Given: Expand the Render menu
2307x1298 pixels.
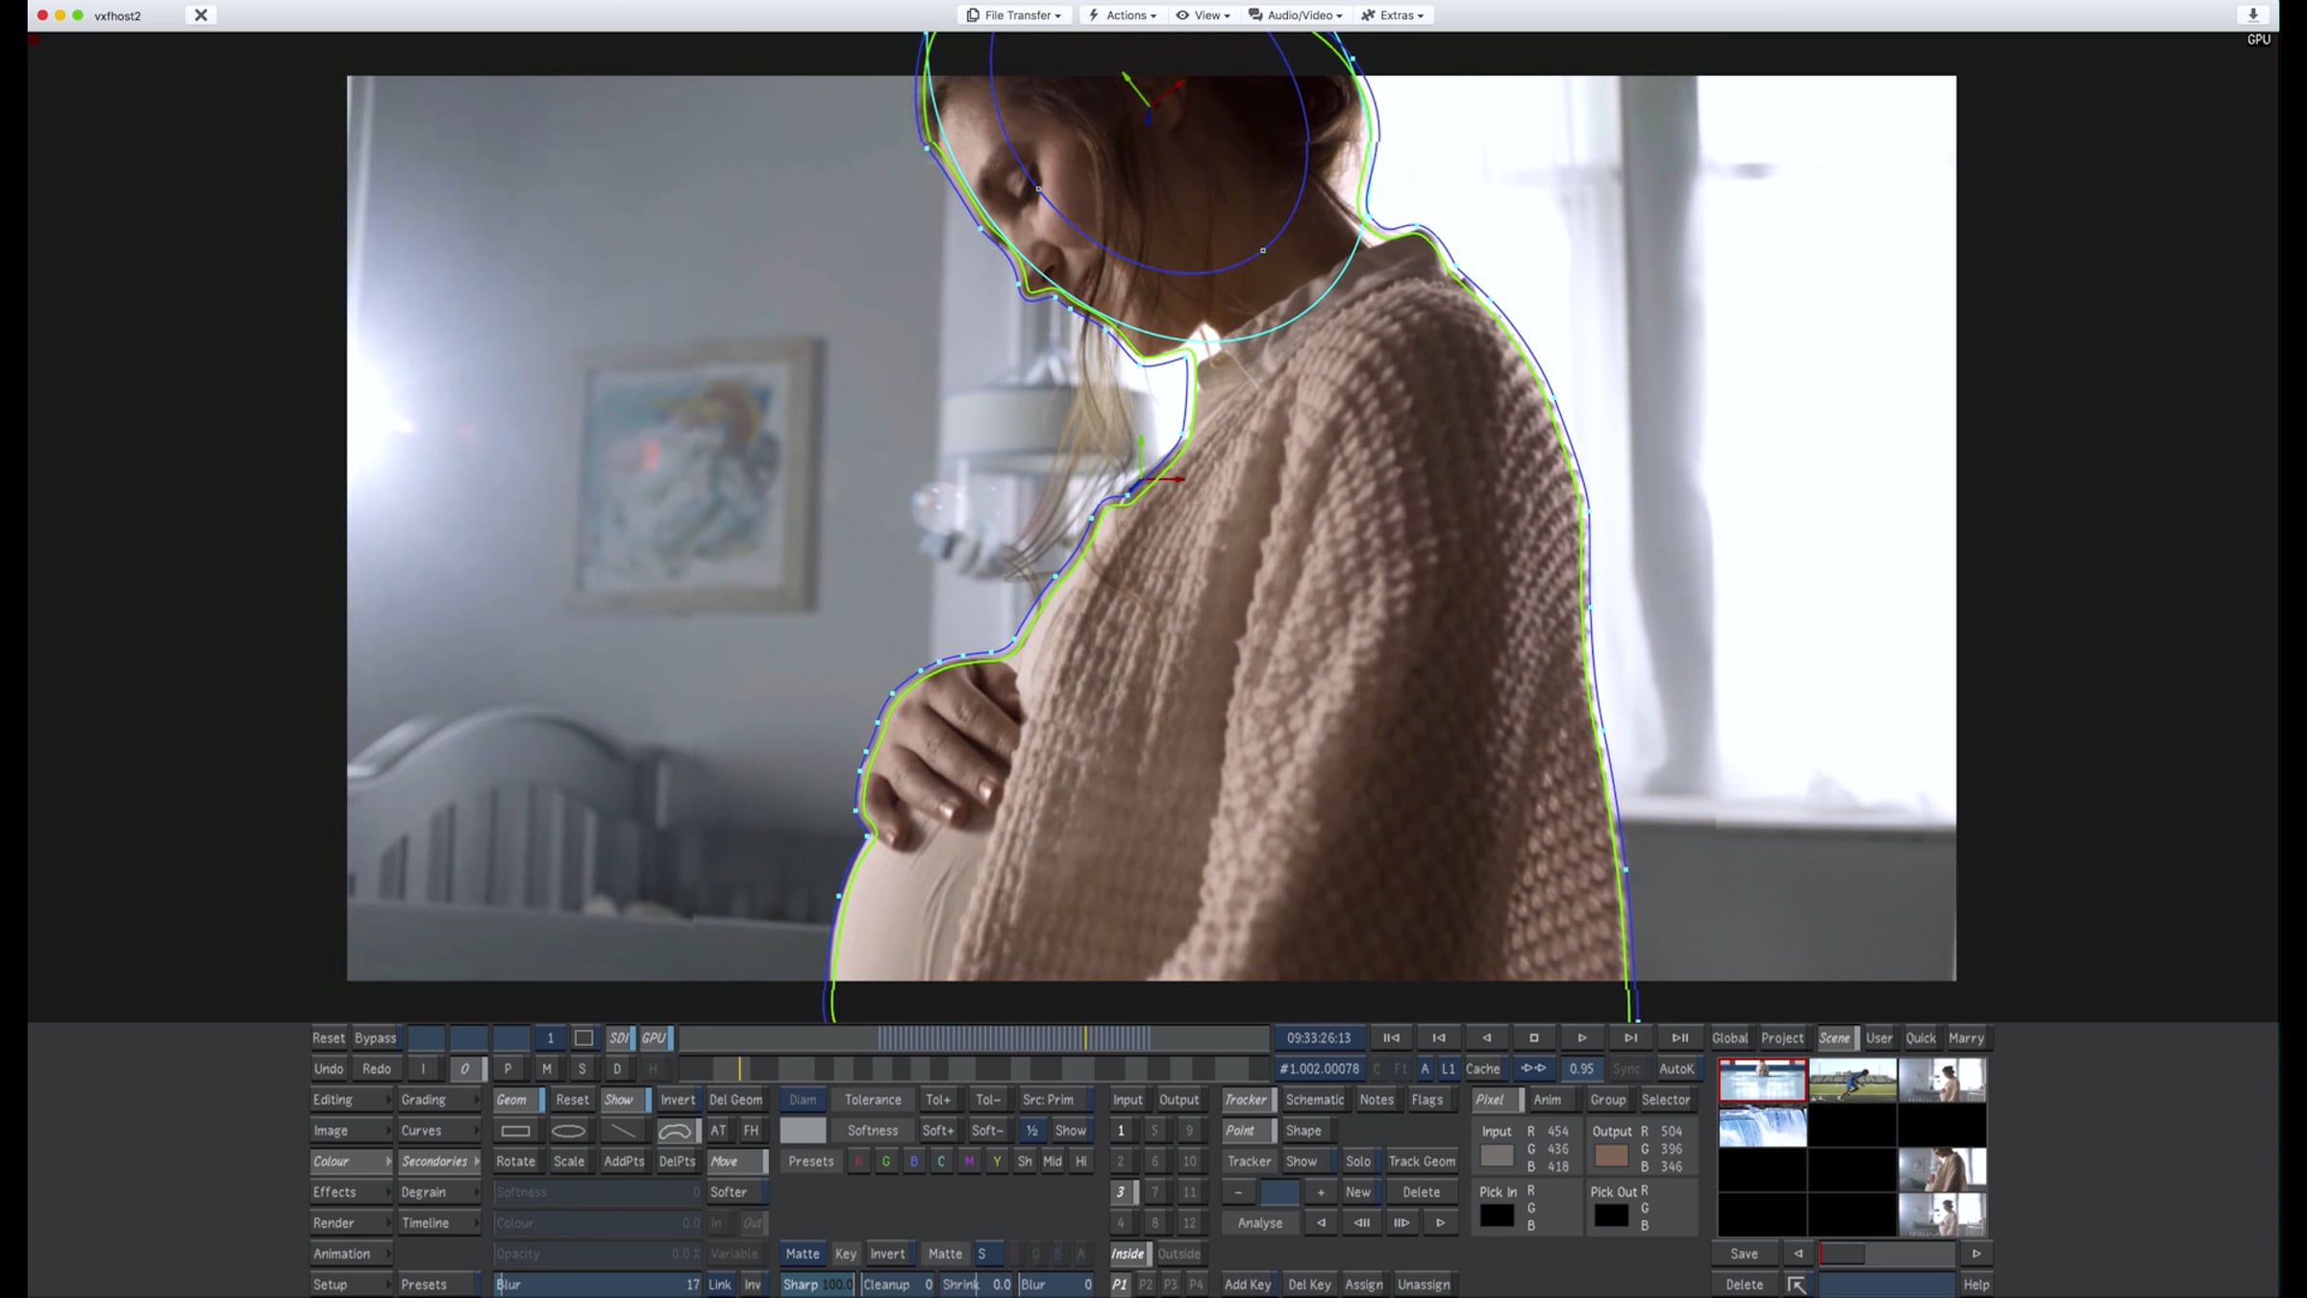Looking at the screenshot, I should point(351,1223).
